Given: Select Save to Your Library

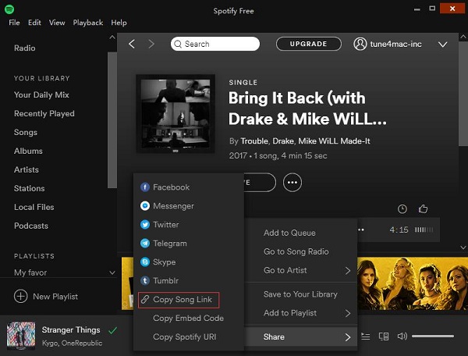Looking at the screenshot, I should [x=300, y=294].
